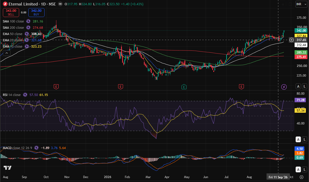Click the MACD indicator refresh icon

36,148
